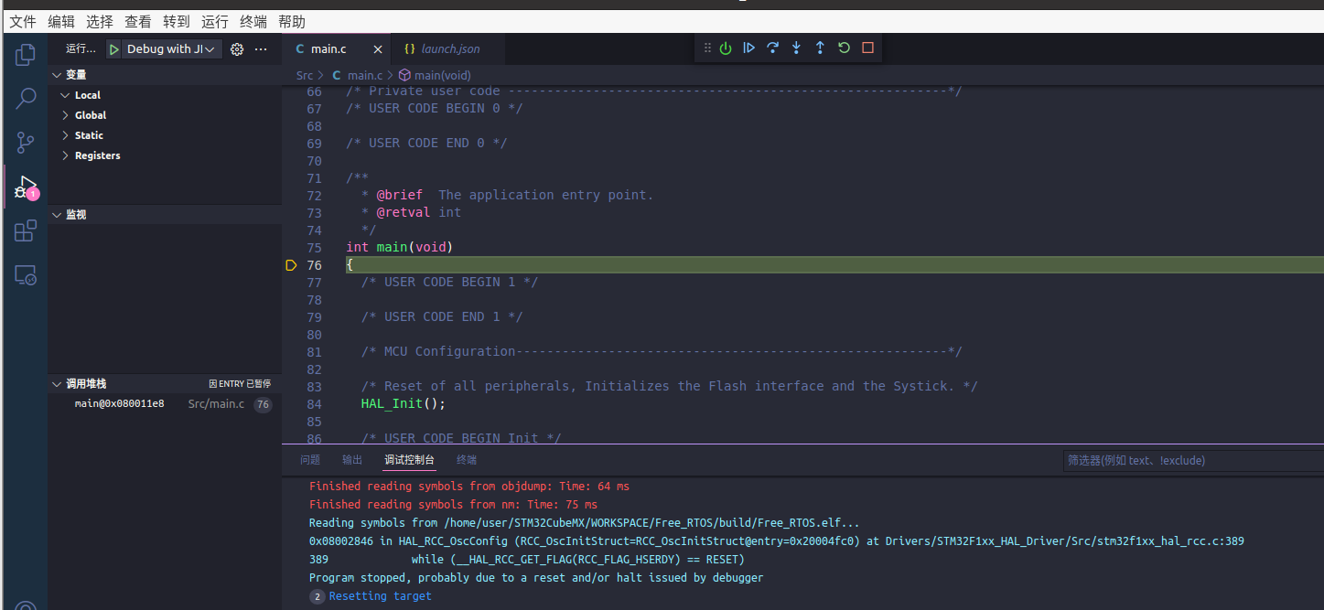Viewport: 1324px width, 610px height.
Task: Open the Explorer view from the activity bar
Action: [x=25, y=55]
